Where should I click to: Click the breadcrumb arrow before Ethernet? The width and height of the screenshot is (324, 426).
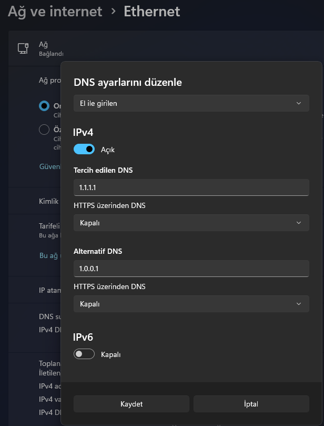point(113,11)
